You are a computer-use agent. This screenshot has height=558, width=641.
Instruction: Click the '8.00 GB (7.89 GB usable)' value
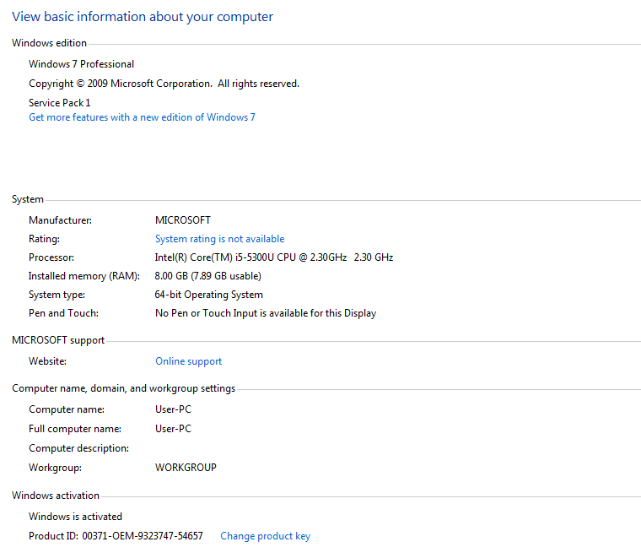pyautogui.click(x=207, y=276)
